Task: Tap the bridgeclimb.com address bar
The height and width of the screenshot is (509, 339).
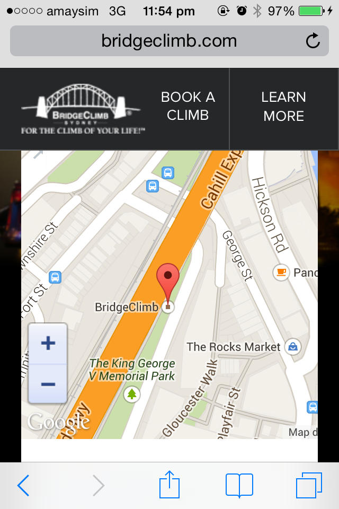Action: tap(169, 41)
